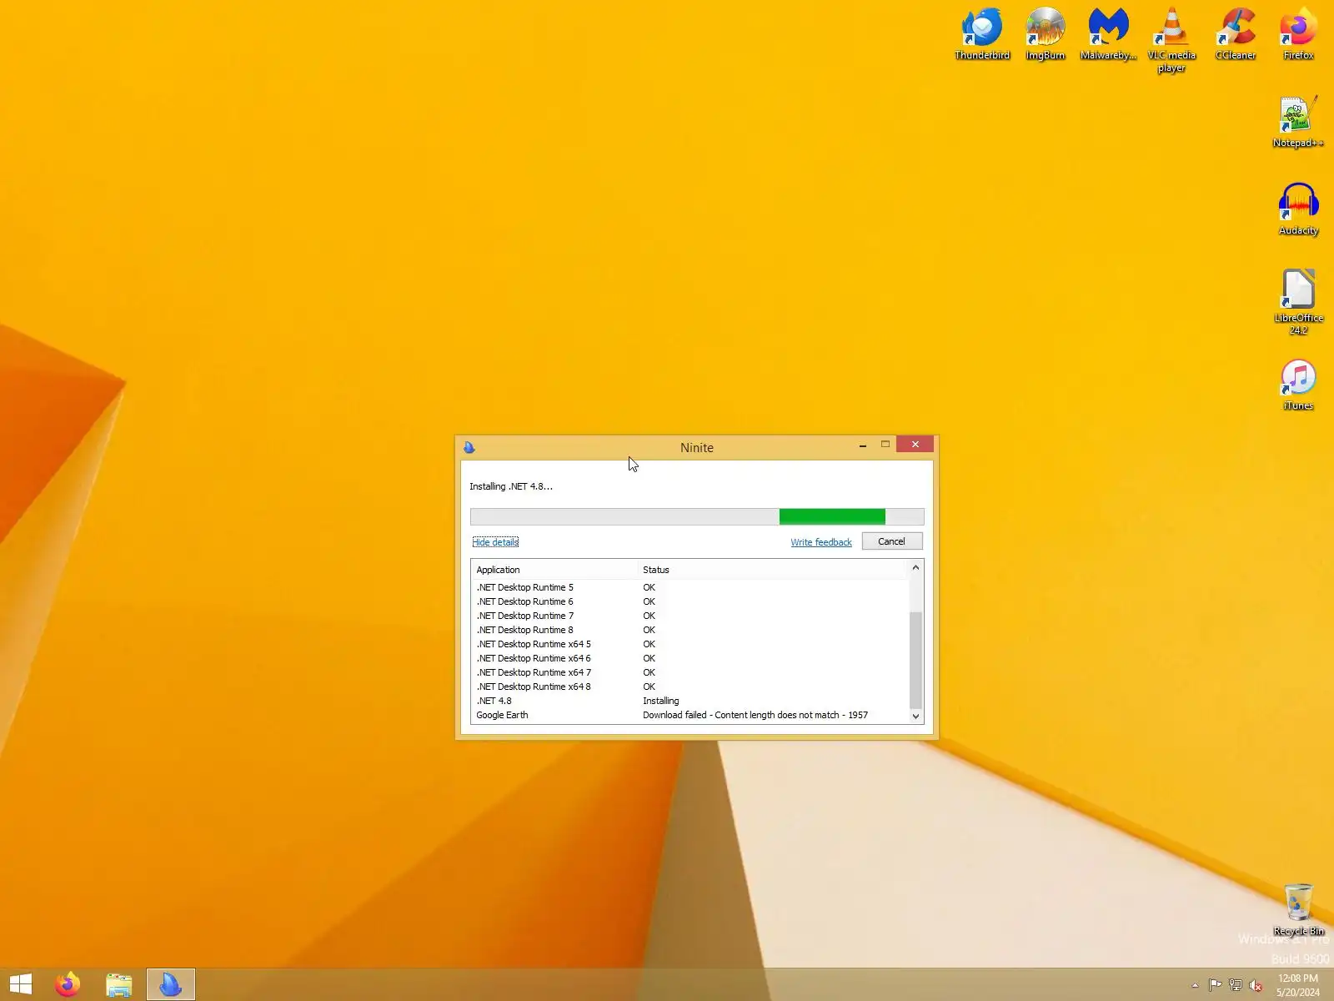Select the .NET Desktop Runtime 5 row
Image resolution: width=1334 pixels, height=1001 pixels.
click(690, 587)
